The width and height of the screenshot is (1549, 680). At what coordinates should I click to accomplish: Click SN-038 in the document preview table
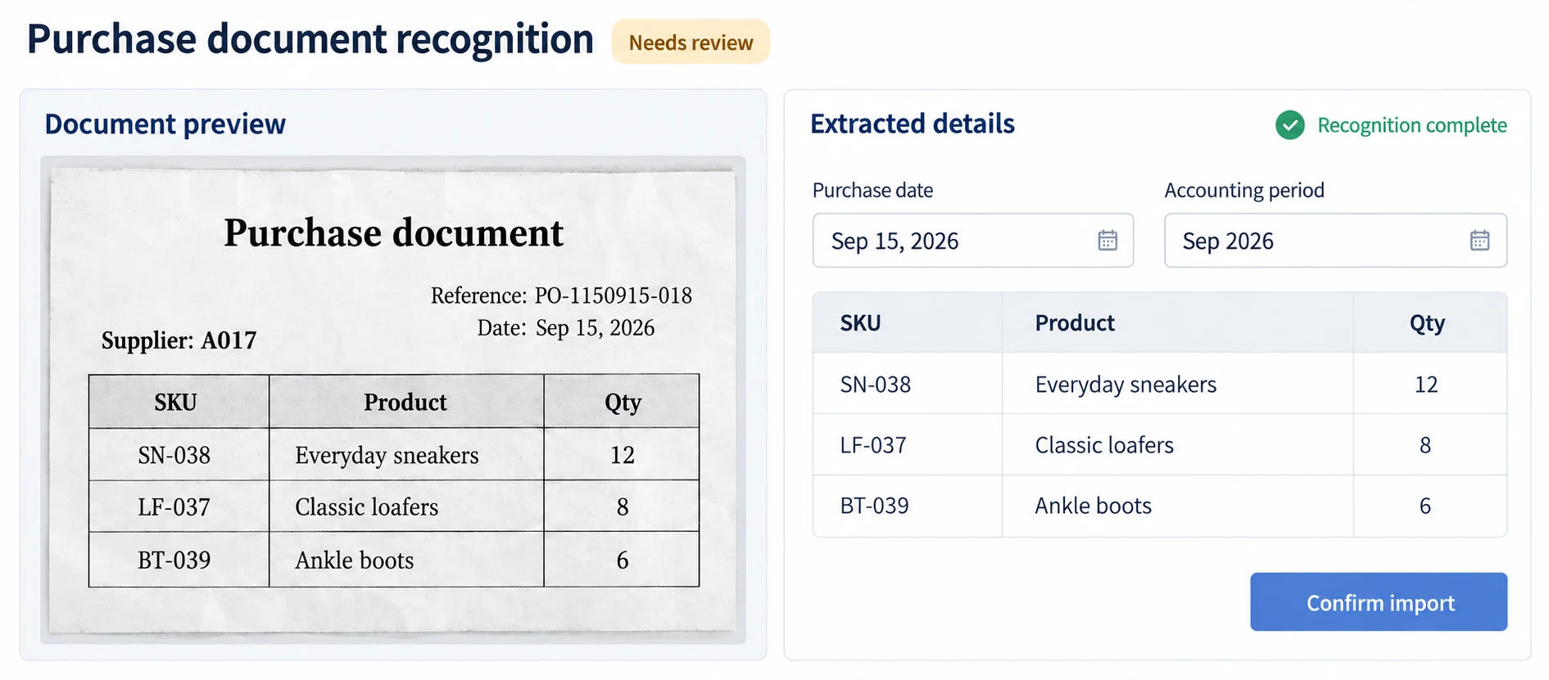click(174, 455)
